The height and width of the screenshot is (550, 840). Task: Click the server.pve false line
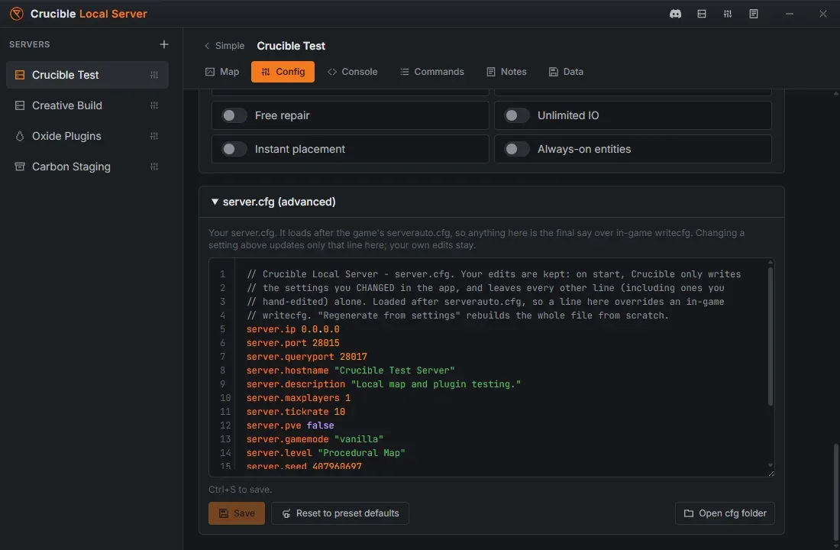pyautogui.click(x=290, y=425)
